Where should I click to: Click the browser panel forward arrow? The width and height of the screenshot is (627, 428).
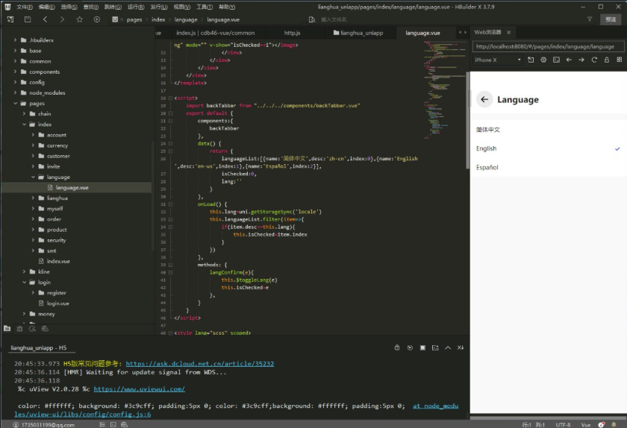pos(581,60)
